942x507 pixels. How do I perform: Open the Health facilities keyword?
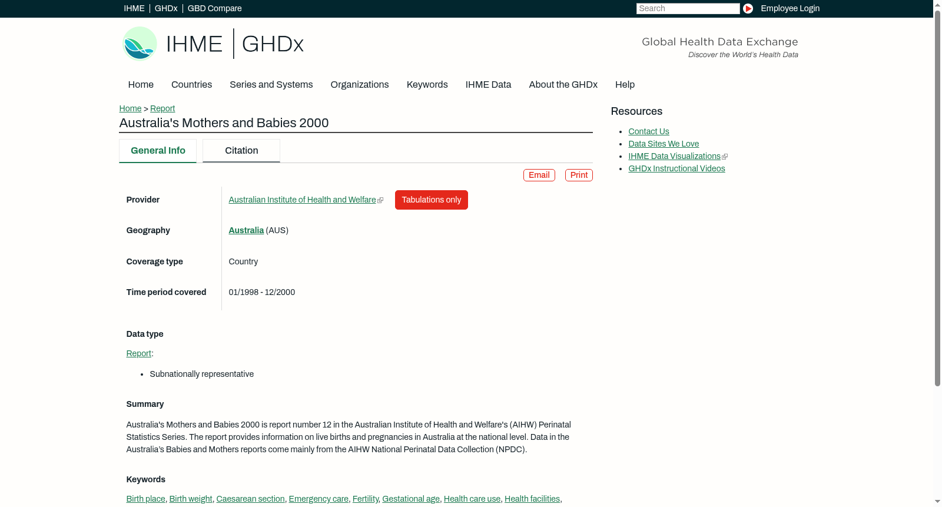(x=532, y=499)
